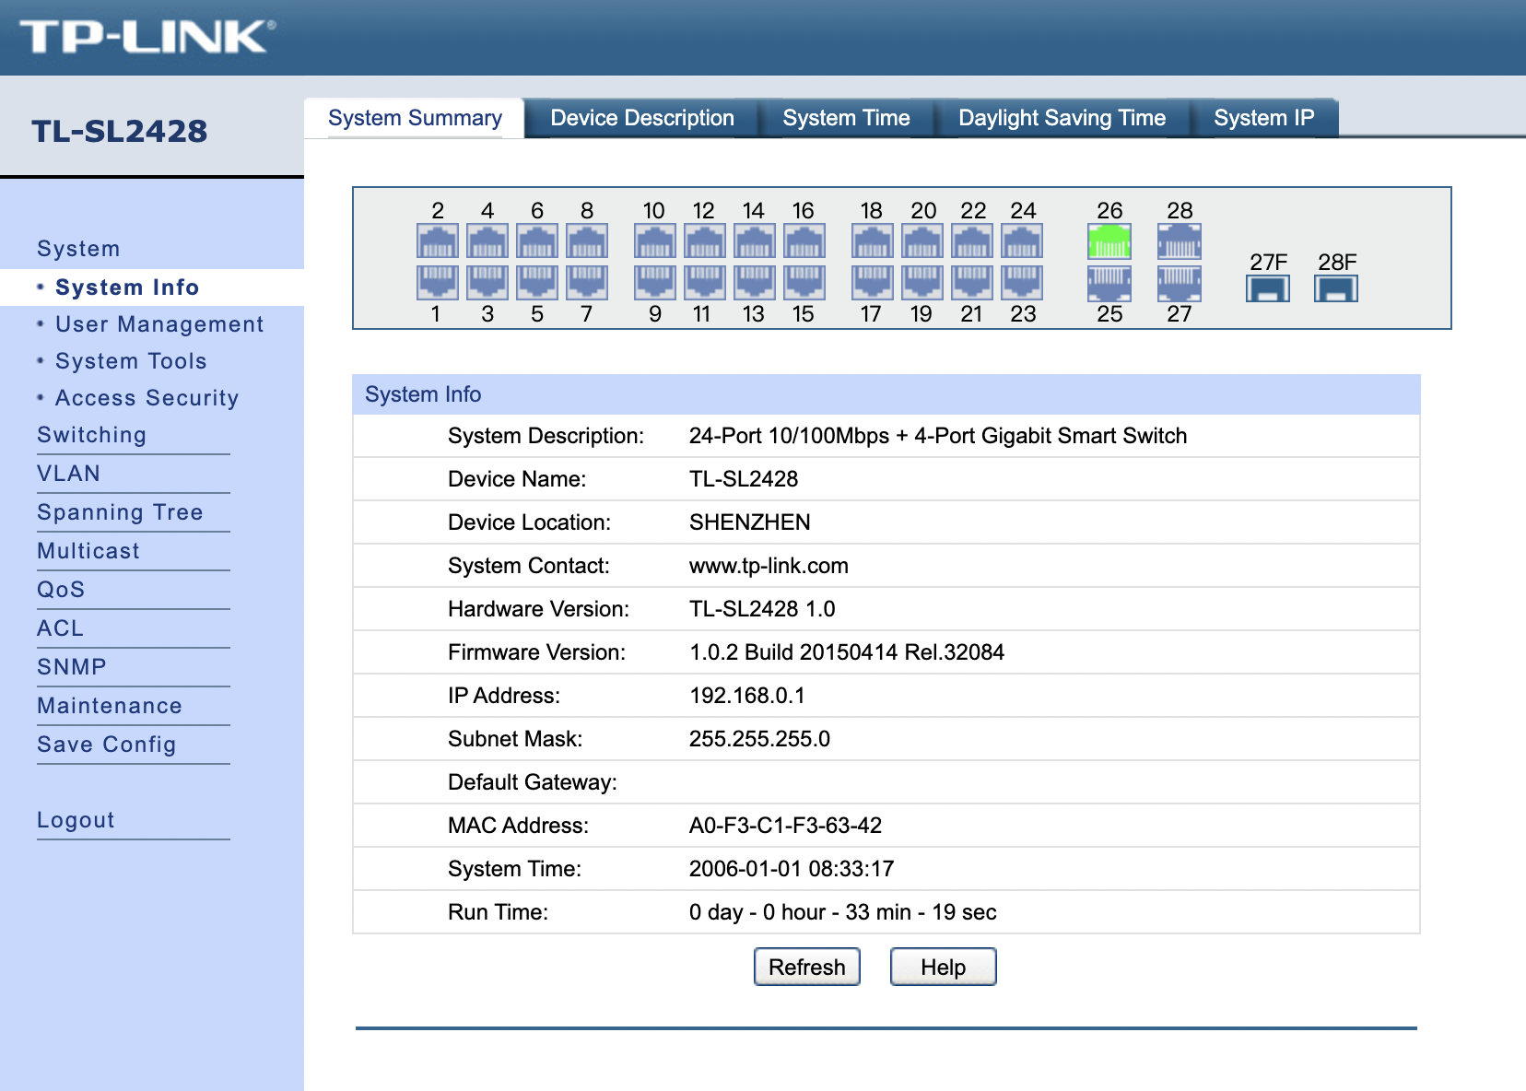Open User Management in the sidebar
This screenshot has width=1526, height=1091.
point(159,324)
